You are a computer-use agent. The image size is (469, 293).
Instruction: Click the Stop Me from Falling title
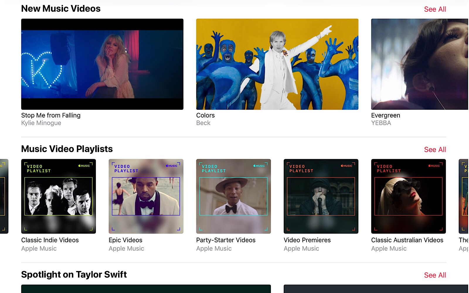pos(51,115)
